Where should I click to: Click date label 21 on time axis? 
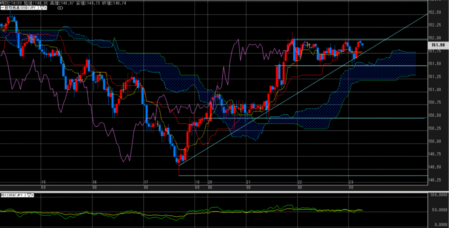pos(249,182)
